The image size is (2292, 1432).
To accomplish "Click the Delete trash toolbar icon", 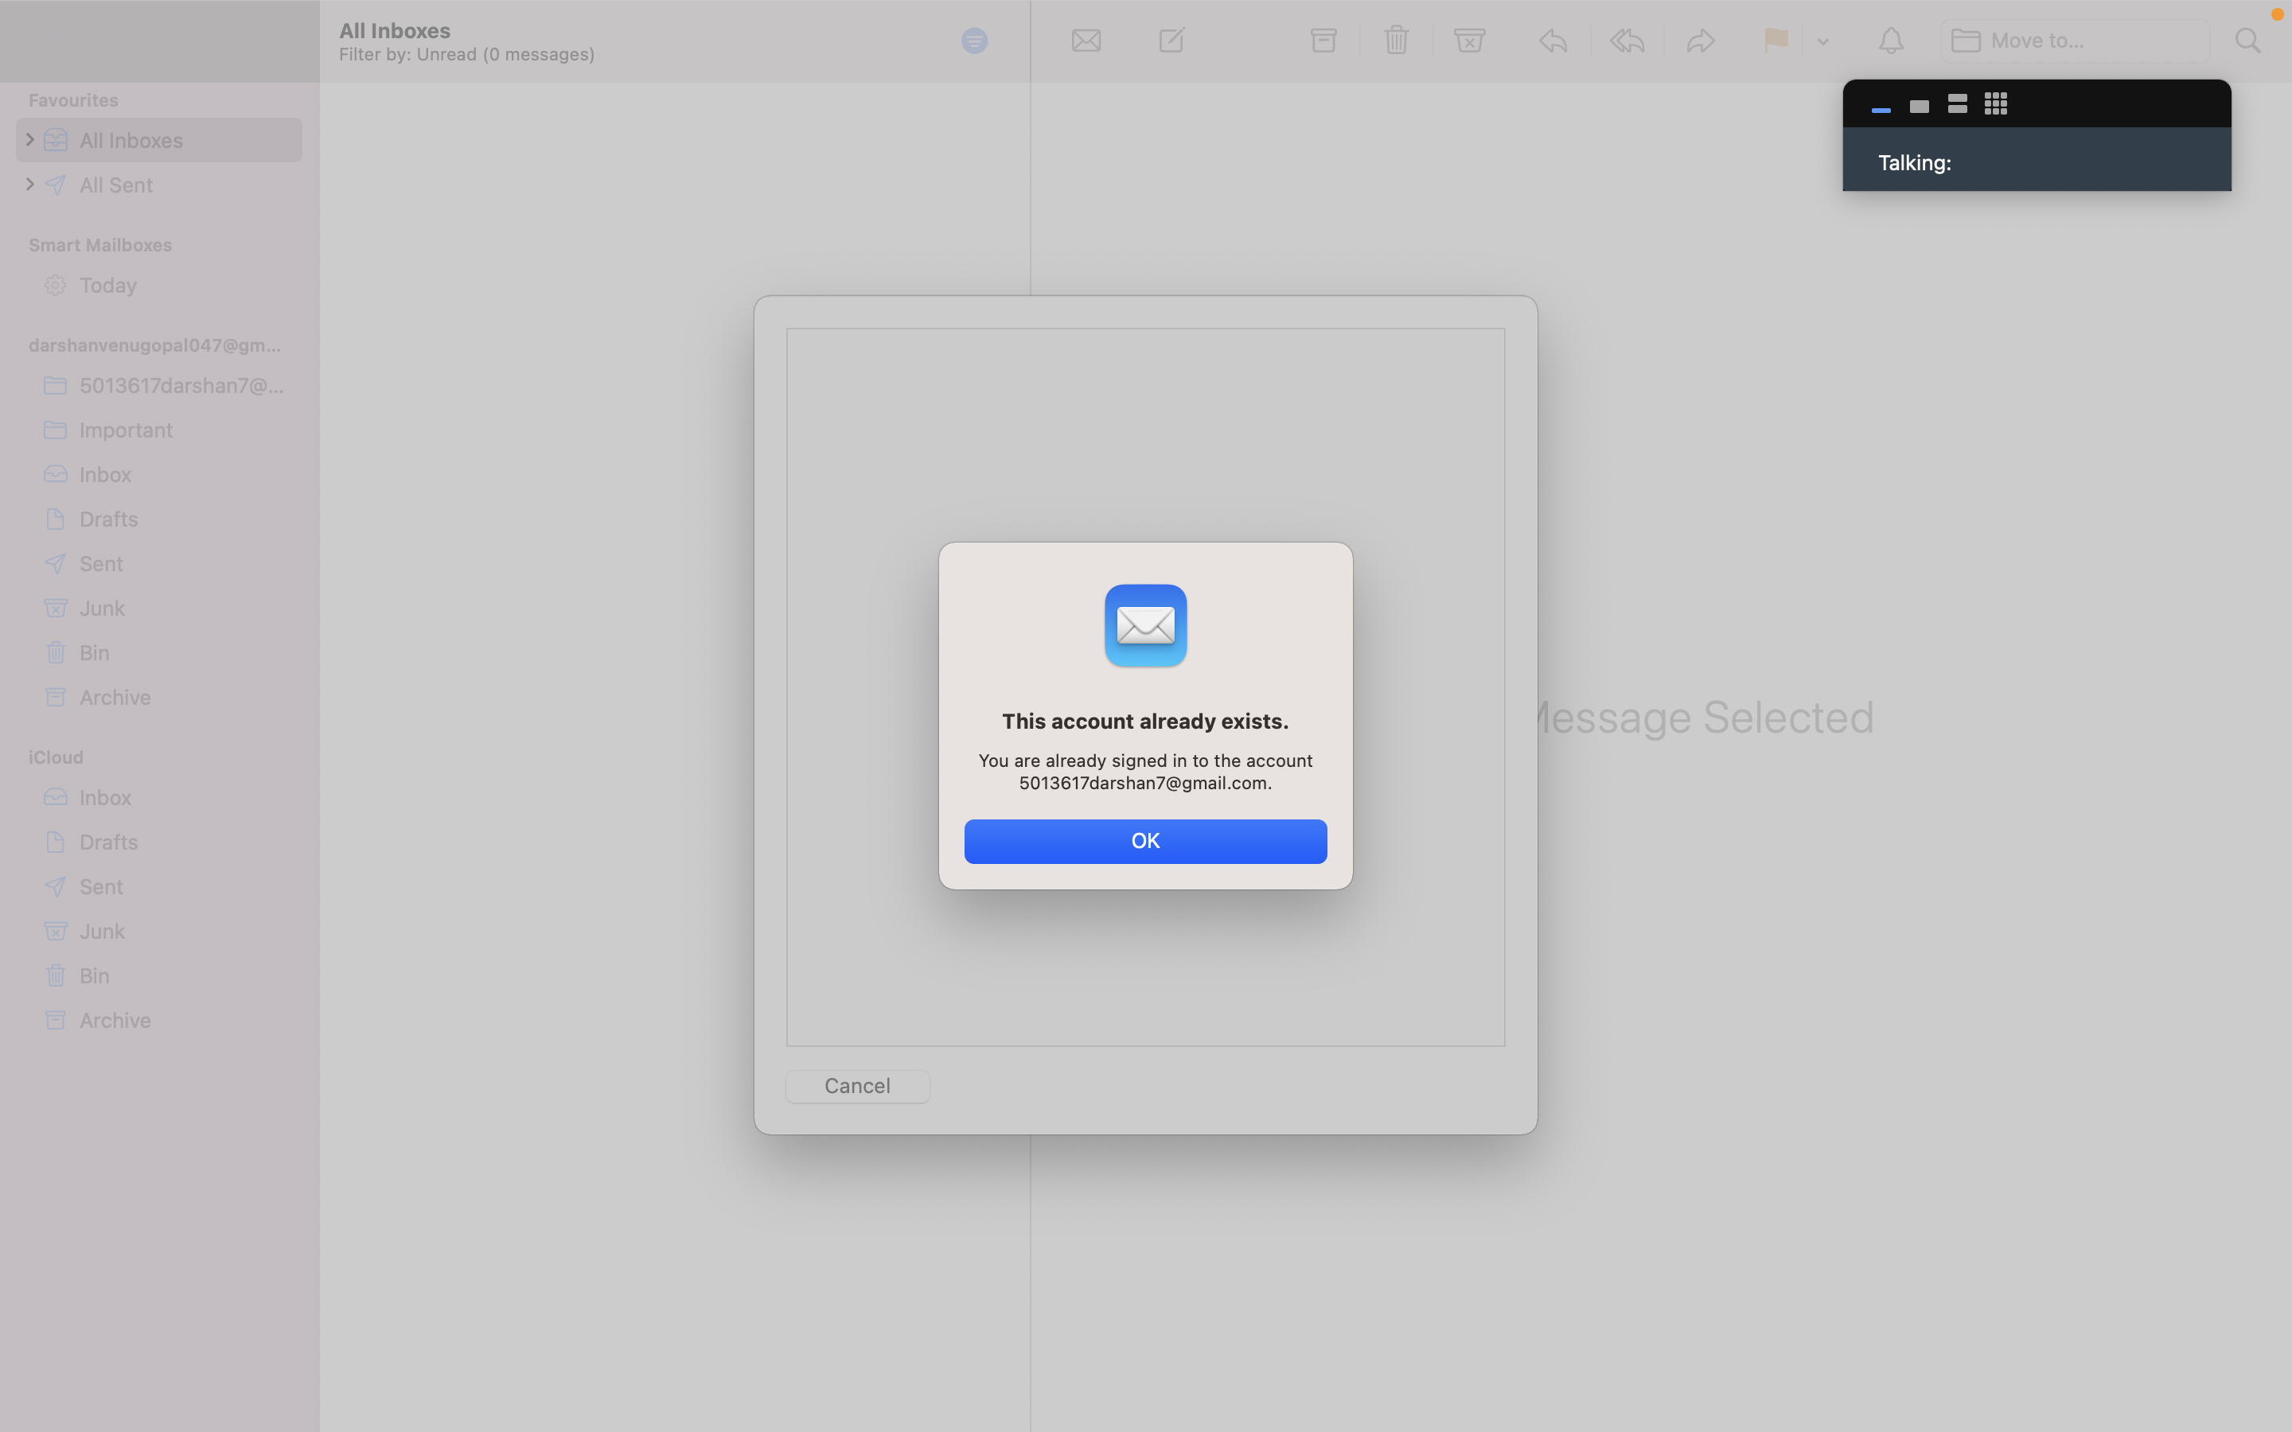I will [1396, 41].
